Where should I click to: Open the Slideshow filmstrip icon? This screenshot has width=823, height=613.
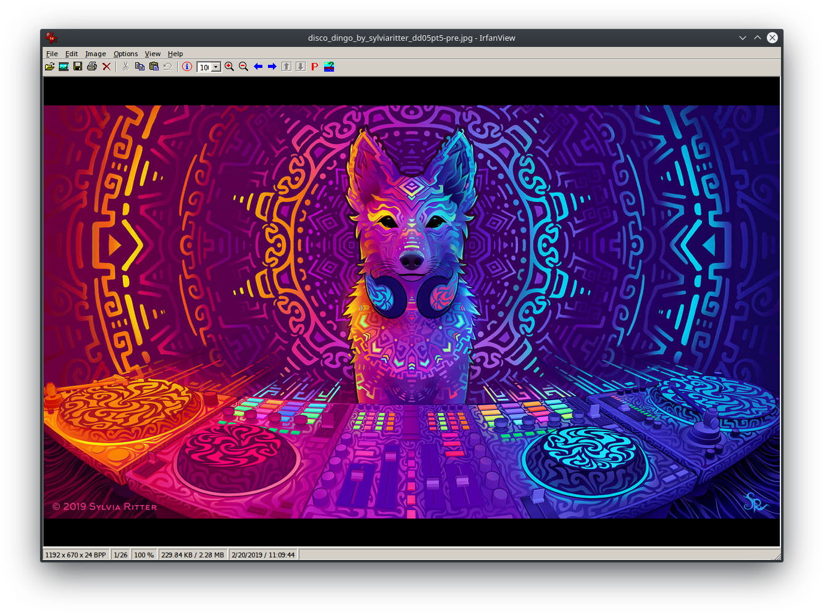[x=64, y=67]
